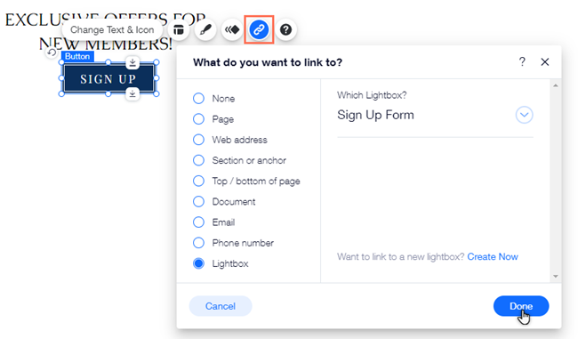578x339 pixels.
Task: Click the scroll down arrow in panel
Action: pyautogui.click(x=556, y=277)
